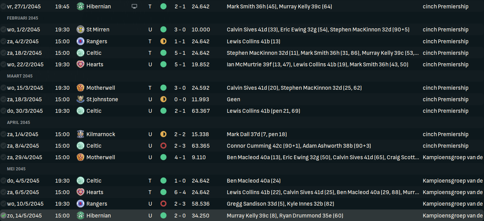Click the FEBRUARI 2045 month header

pos(23,18)
